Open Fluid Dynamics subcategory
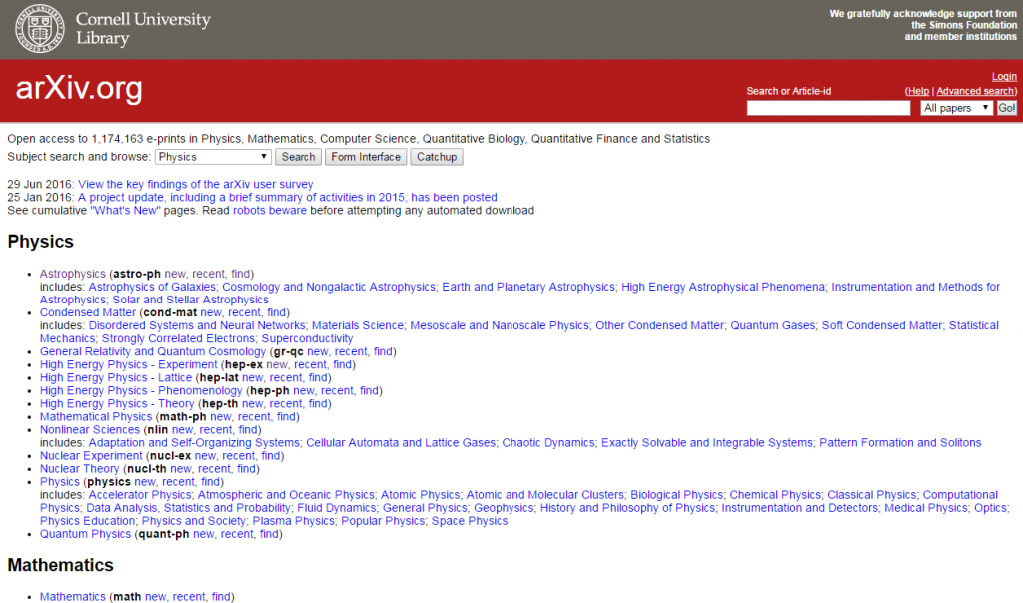 (337, 508)
